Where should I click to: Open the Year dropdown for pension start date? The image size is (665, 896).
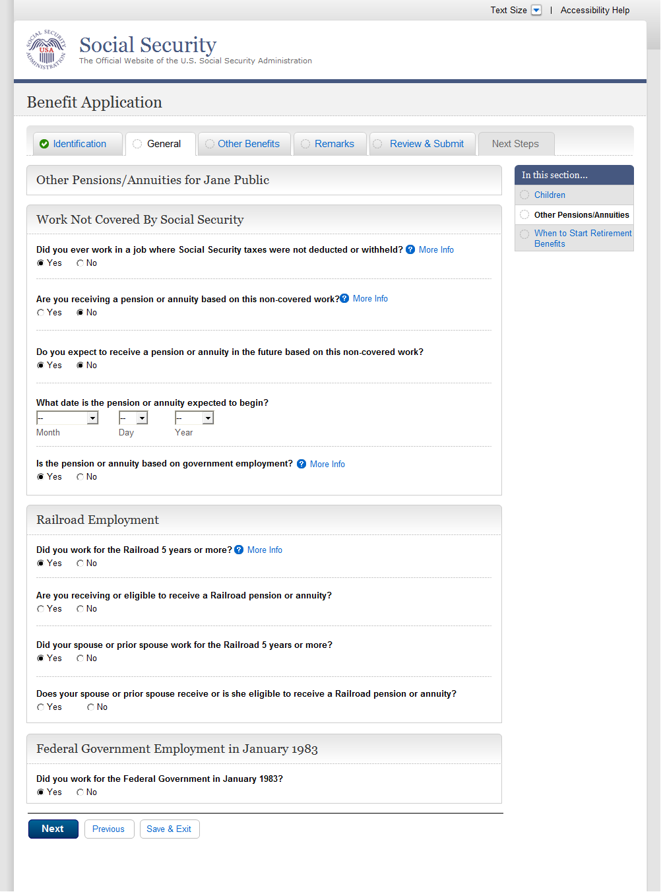[x=194, y=418]
